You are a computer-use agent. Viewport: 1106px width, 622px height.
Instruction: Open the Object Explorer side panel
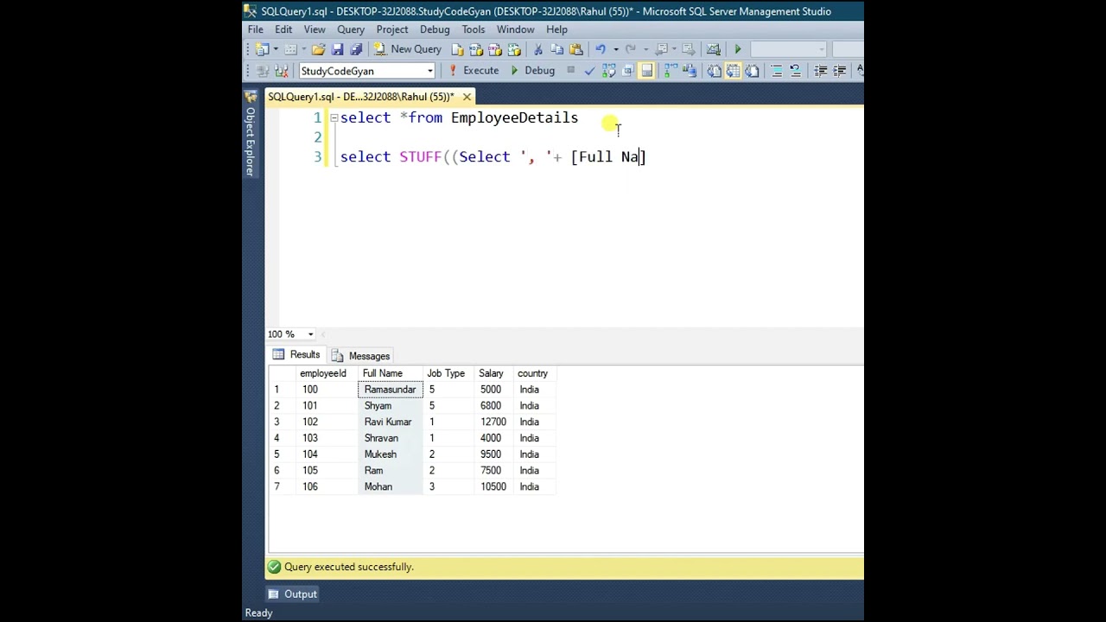point(251,133)
